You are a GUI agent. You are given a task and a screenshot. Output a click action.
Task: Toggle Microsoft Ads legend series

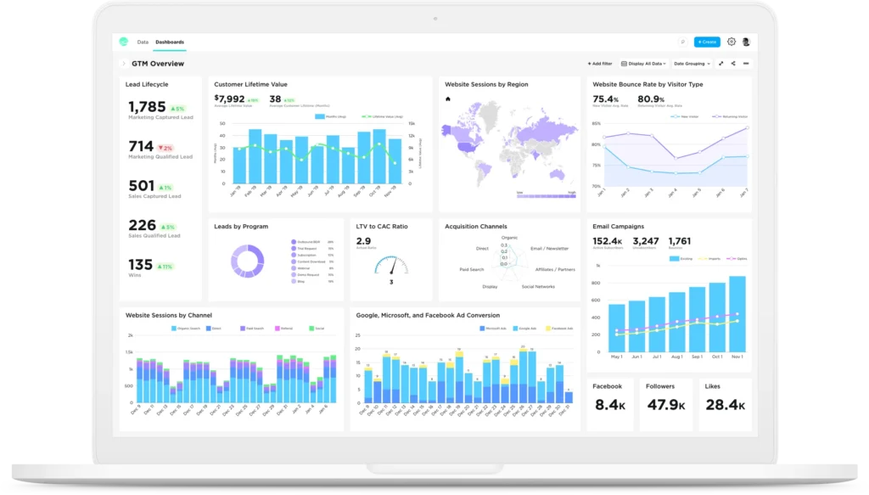(x=493, y=329)
